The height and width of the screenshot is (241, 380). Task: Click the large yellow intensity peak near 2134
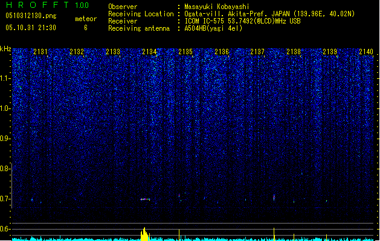click(x=144, y=234)
